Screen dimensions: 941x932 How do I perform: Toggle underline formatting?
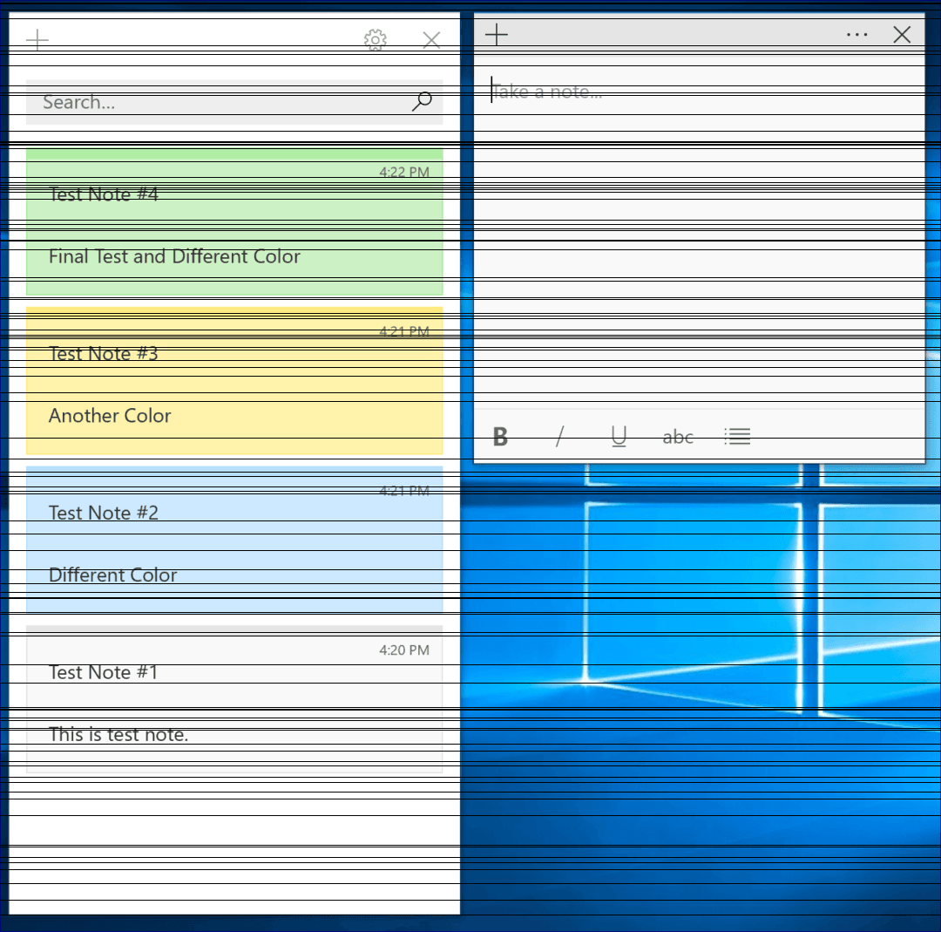[x=619, y=436]
